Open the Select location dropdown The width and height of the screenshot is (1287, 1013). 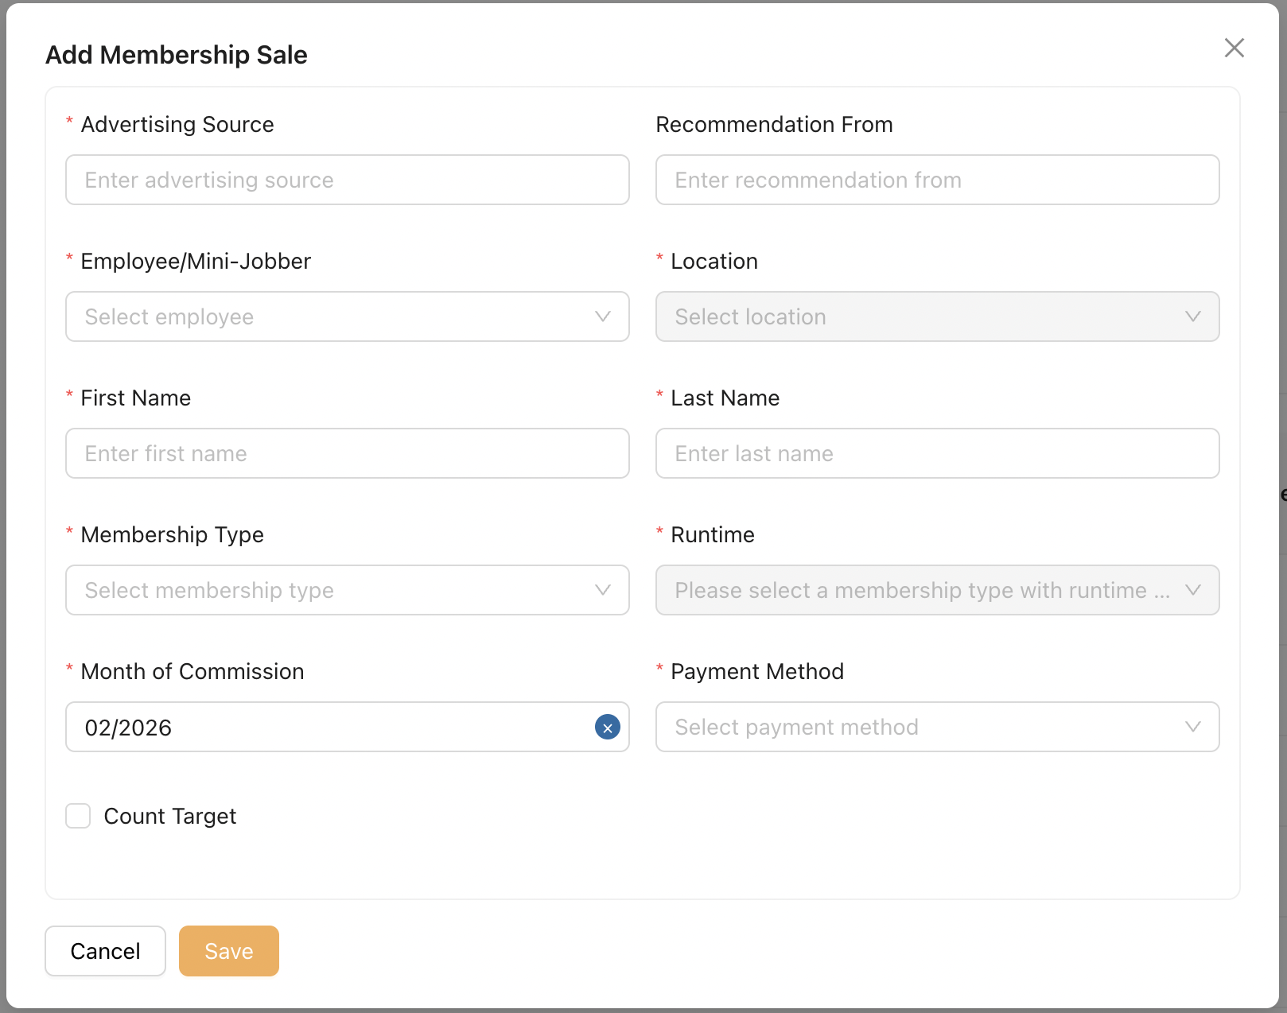pos(923,316)
